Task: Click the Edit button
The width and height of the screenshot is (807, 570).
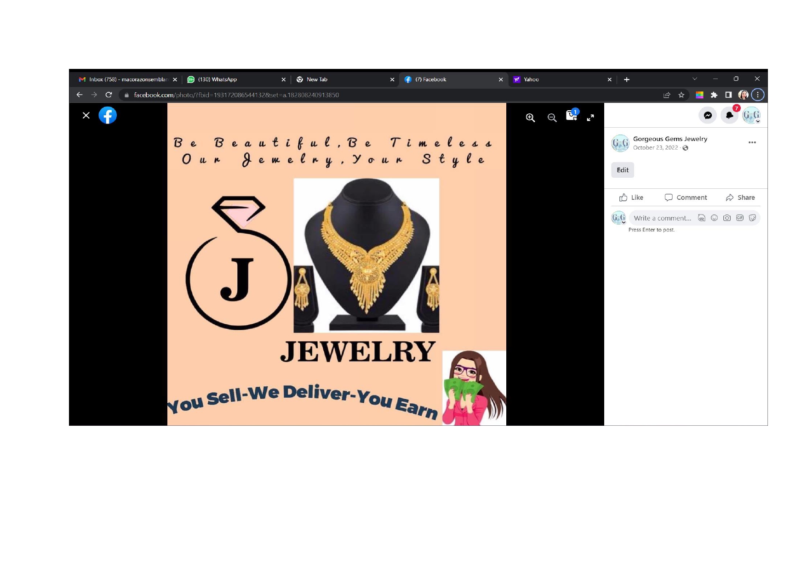Action: pos(623,170)
